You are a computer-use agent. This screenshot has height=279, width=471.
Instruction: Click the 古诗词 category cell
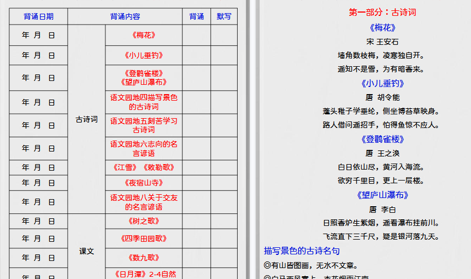[x=86, y=119]
